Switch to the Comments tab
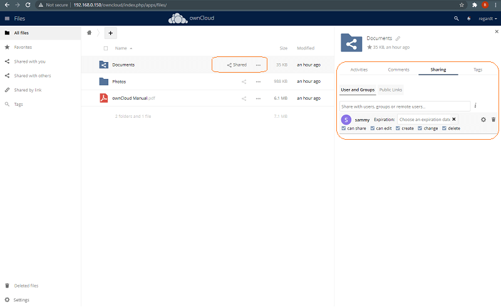501x307 pixels. pyautogui.click(x=398, y=70)
